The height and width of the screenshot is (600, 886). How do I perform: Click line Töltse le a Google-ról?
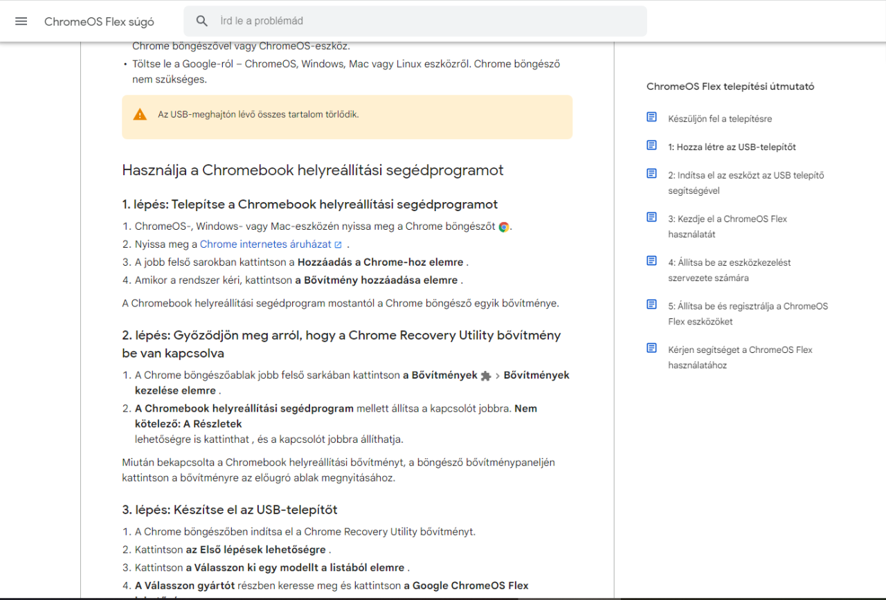[x=346, y=71]
